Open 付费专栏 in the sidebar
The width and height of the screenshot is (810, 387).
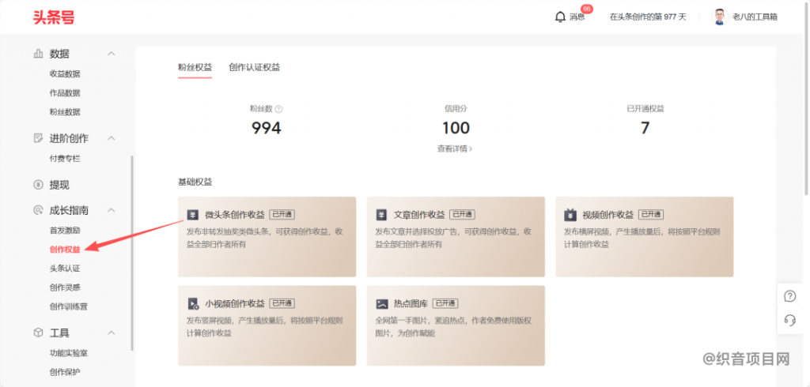coord(65,159)
